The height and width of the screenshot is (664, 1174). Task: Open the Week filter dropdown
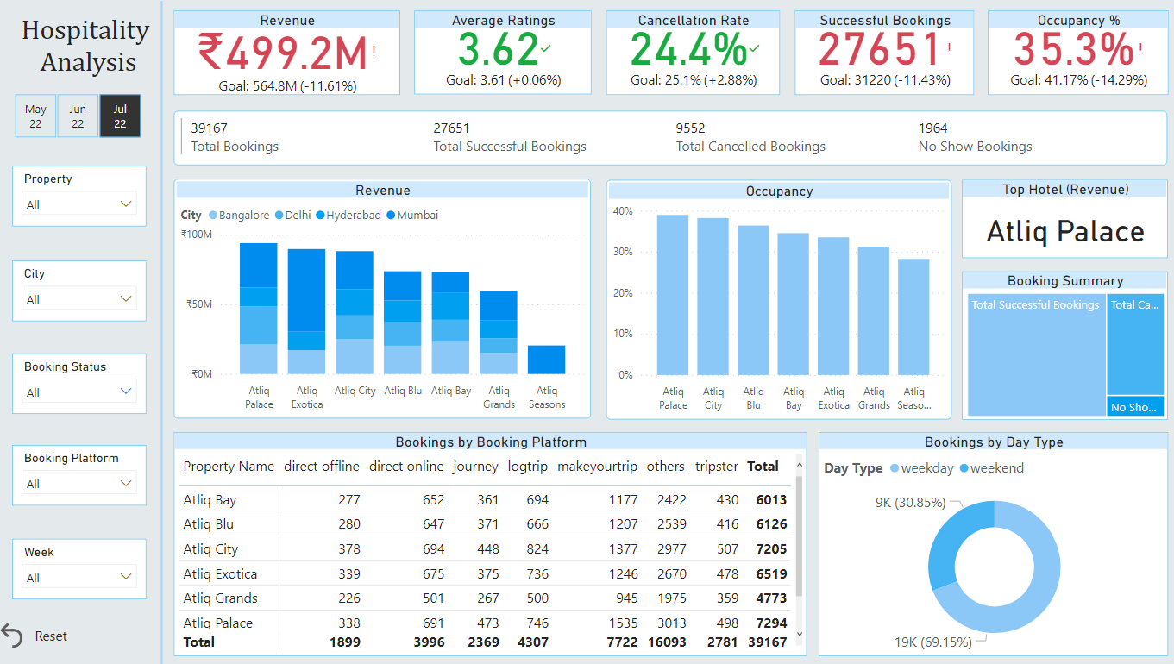pos(126,577)
